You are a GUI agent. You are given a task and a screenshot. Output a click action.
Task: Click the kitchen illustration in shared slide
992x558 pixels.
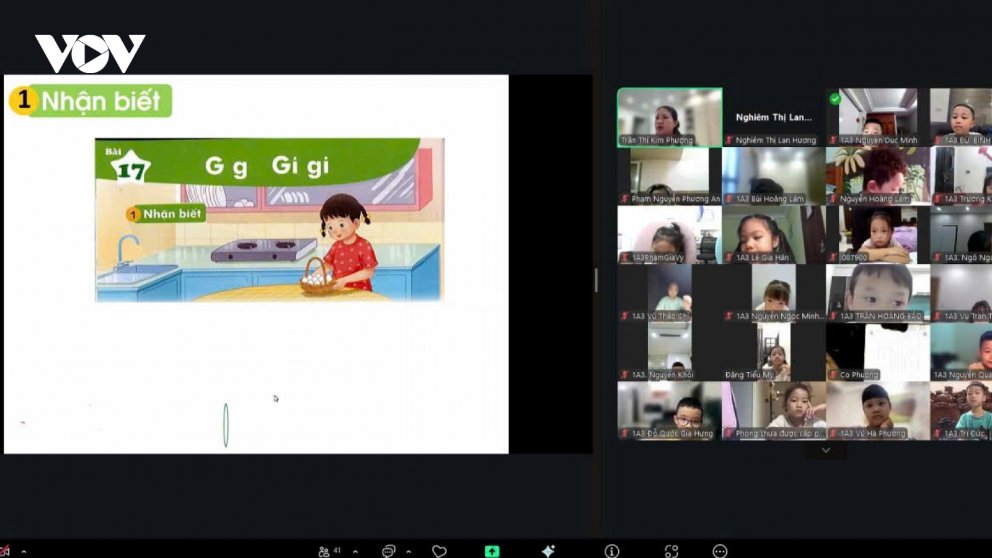pyautogui.click(x=270, y=220)
